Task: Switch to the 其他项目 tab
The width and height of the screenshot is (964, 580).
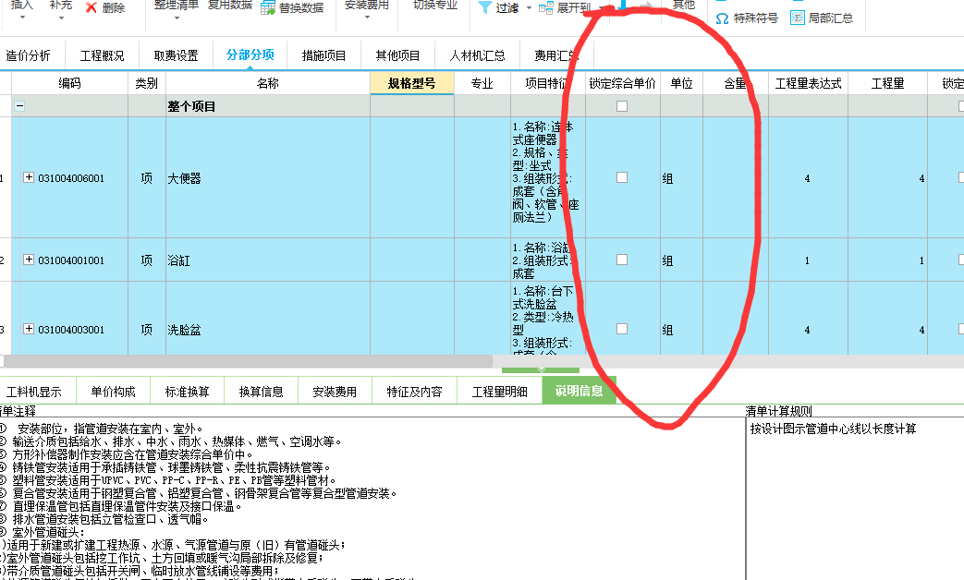Action: [397, 55]
